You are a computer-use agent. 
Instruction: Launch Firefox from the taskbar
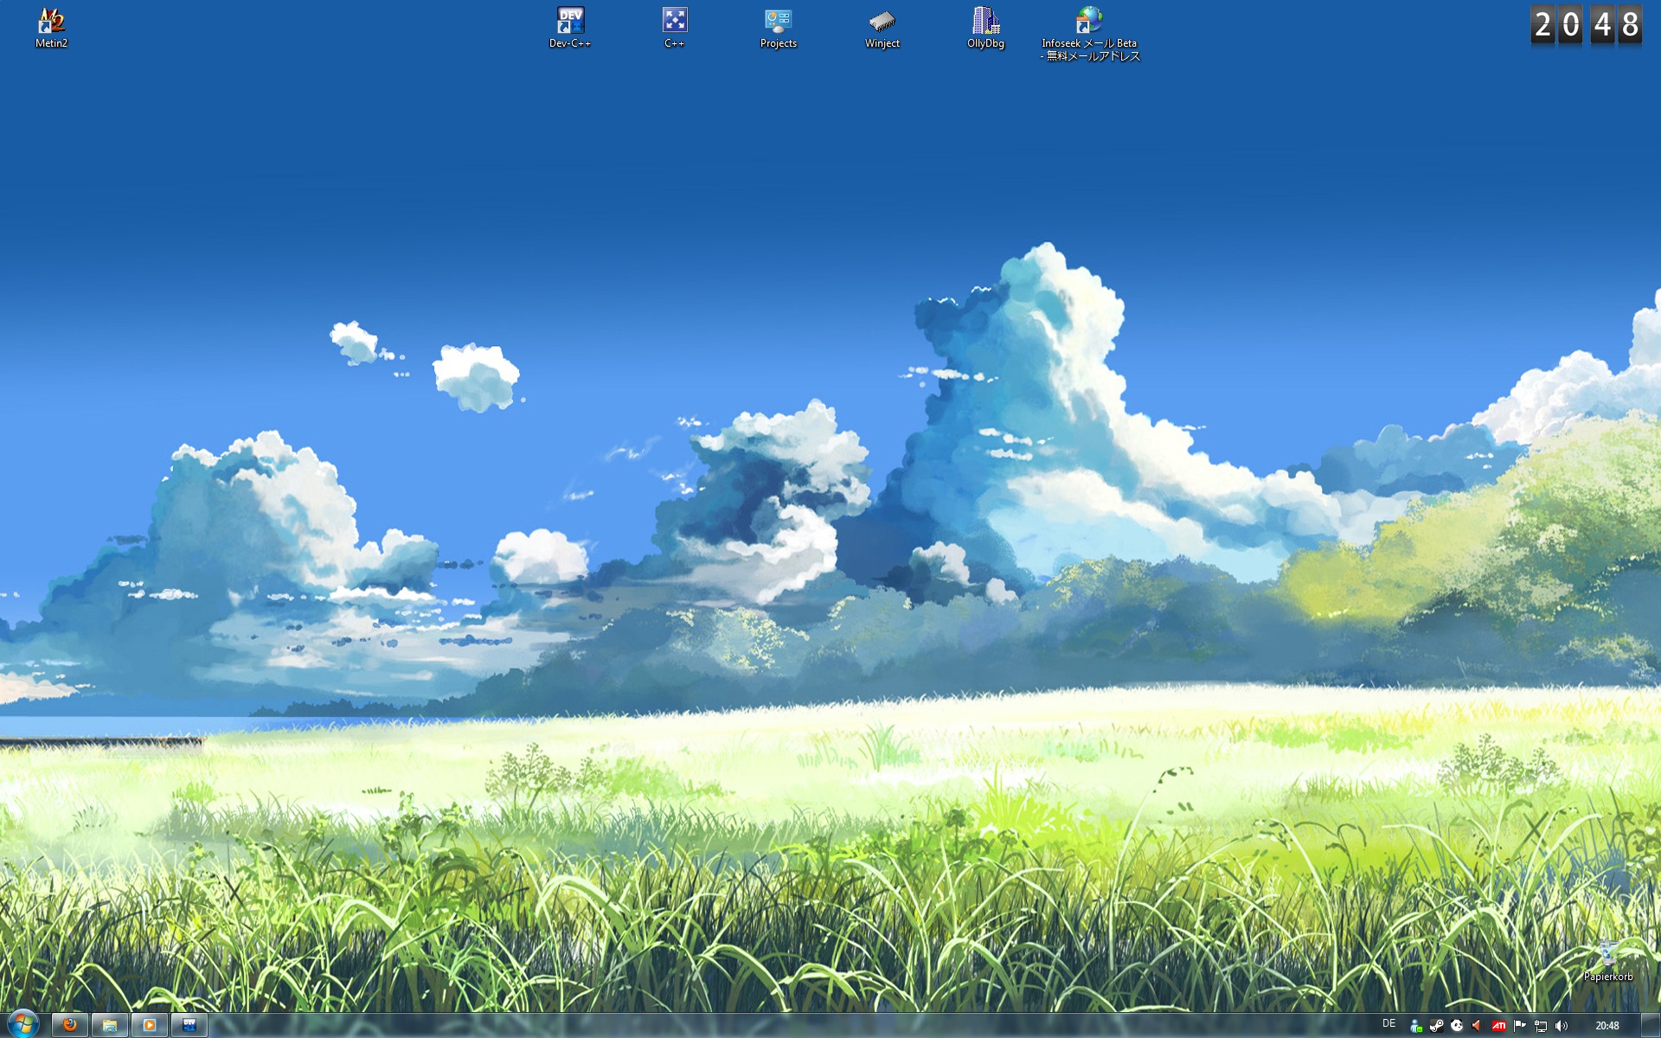tap(70, 1025)
